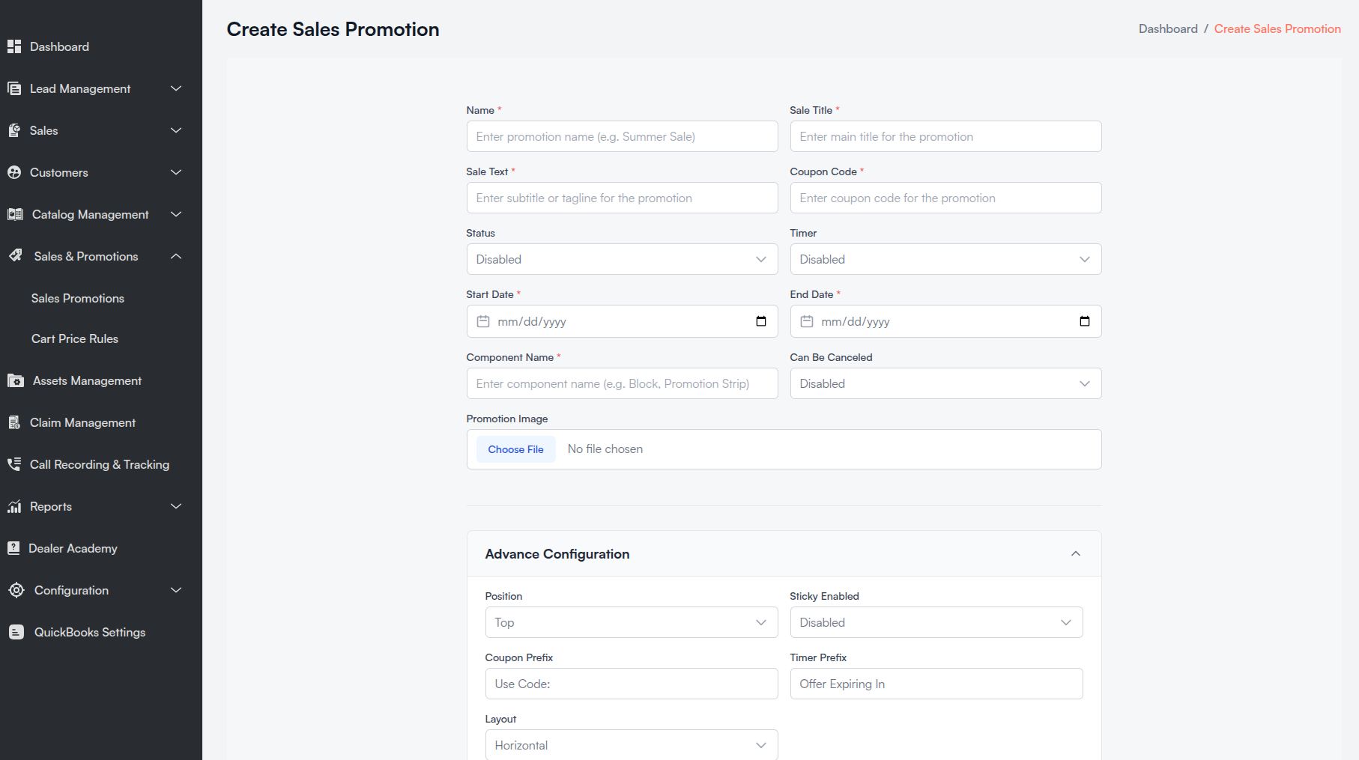Screen dimensions: 1359x760
Task: Open the Can Be Canceled dropdown
Action: click(x=945, y=383)
